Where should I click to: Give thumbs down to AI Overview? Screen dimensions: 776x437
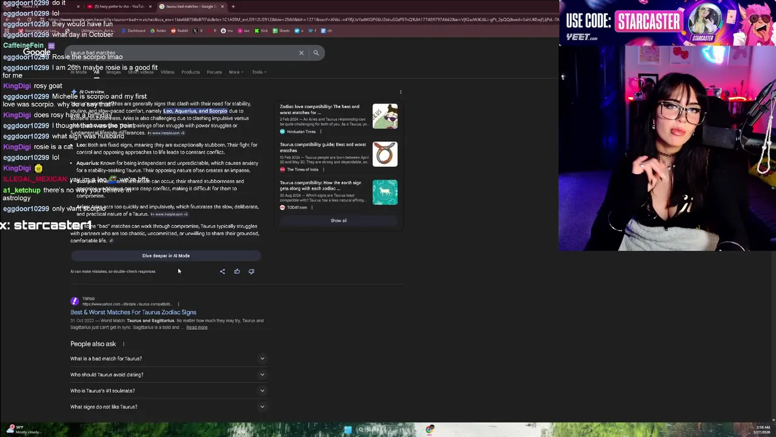(252, 271)
